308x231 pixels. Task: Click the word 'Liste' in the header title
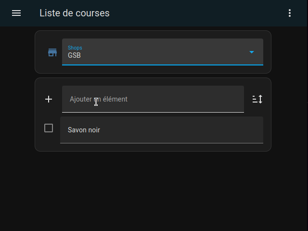(x=50, y=13)
